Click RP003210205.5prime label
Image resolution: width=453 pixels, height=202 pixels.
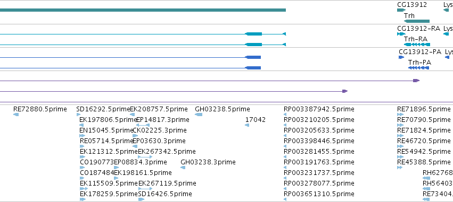[x=319, y=120]
